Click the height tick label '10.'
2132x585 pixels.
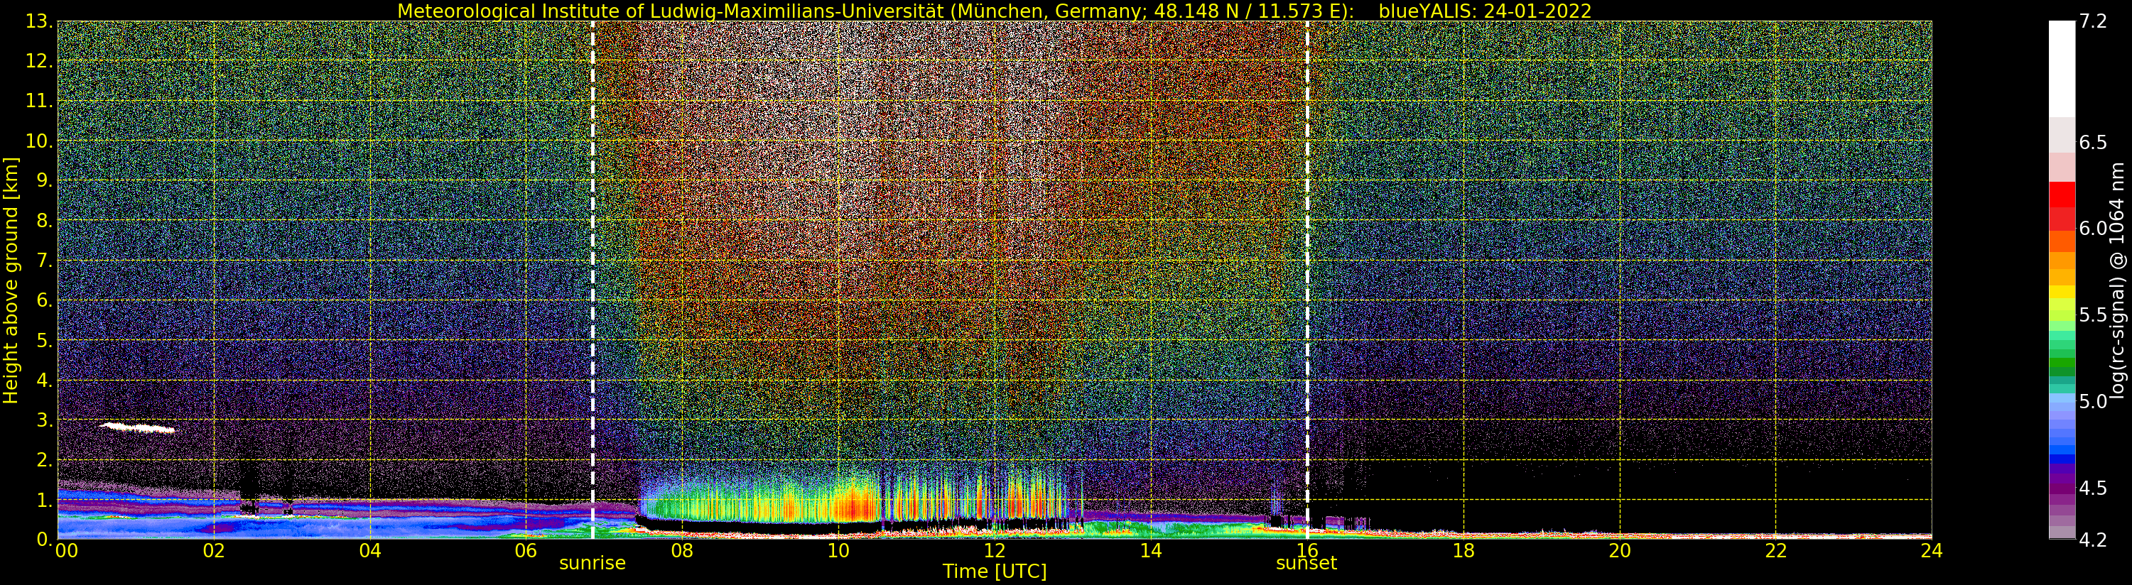pos(40,141)
